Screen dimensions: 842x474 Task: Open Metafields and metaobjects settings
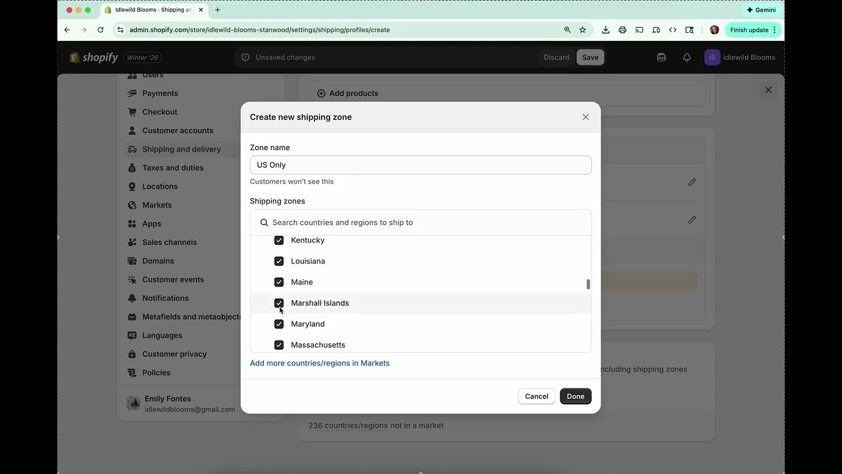tap(192, 317)
